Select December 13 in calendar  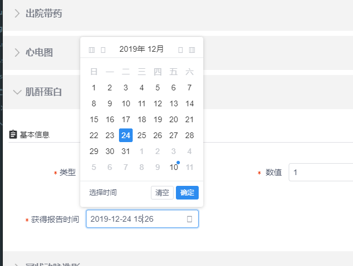pyautogui.click(x=174, y=103)
